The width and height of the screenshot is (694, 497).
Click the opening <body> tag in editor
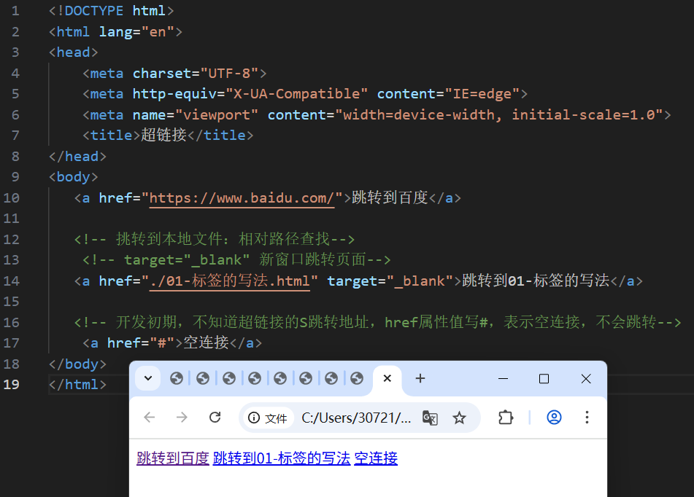click(74, 177)
